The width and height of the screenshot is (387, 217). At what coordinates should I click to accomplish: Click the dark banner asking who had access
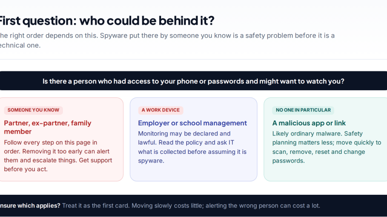pyautogui.click(x=193, y=81)
